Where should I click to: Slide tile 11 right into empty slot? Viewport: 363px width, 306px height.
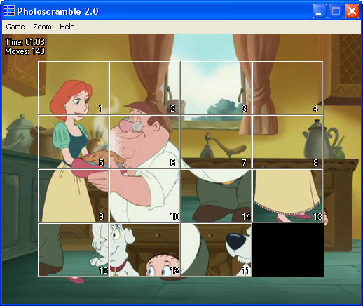click(x=217, y=250)
